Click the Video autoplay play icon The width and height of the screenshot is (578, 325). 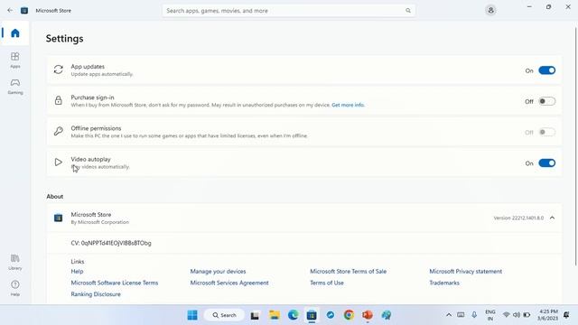click(x=58, y=162)
